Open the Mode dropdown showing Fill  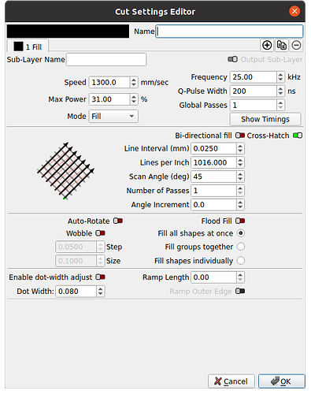pyautogui.click(x=113, y=116)
